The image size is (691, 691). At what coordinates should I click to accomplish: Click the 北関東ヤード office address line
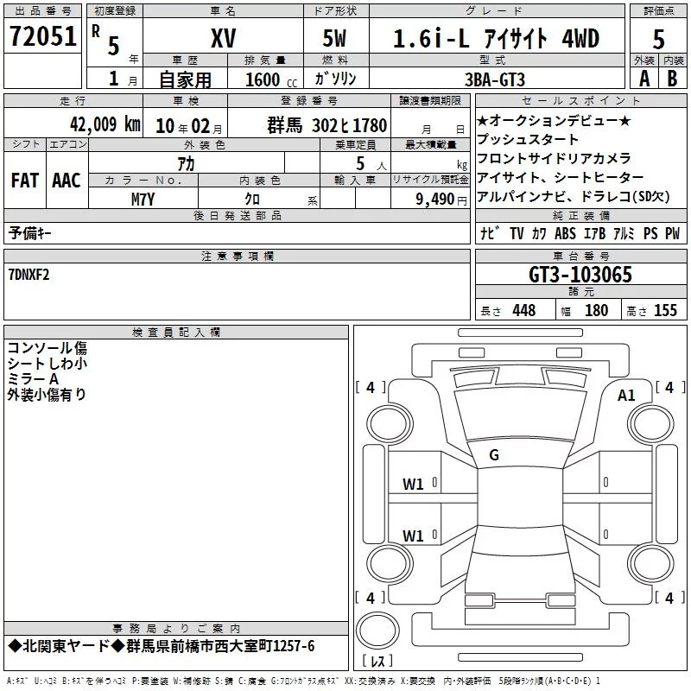pyautogui.click(x=161, y=647)
